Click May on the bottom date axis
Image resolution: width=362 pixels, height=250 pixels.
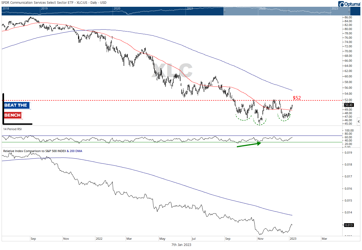coord(162,239)
